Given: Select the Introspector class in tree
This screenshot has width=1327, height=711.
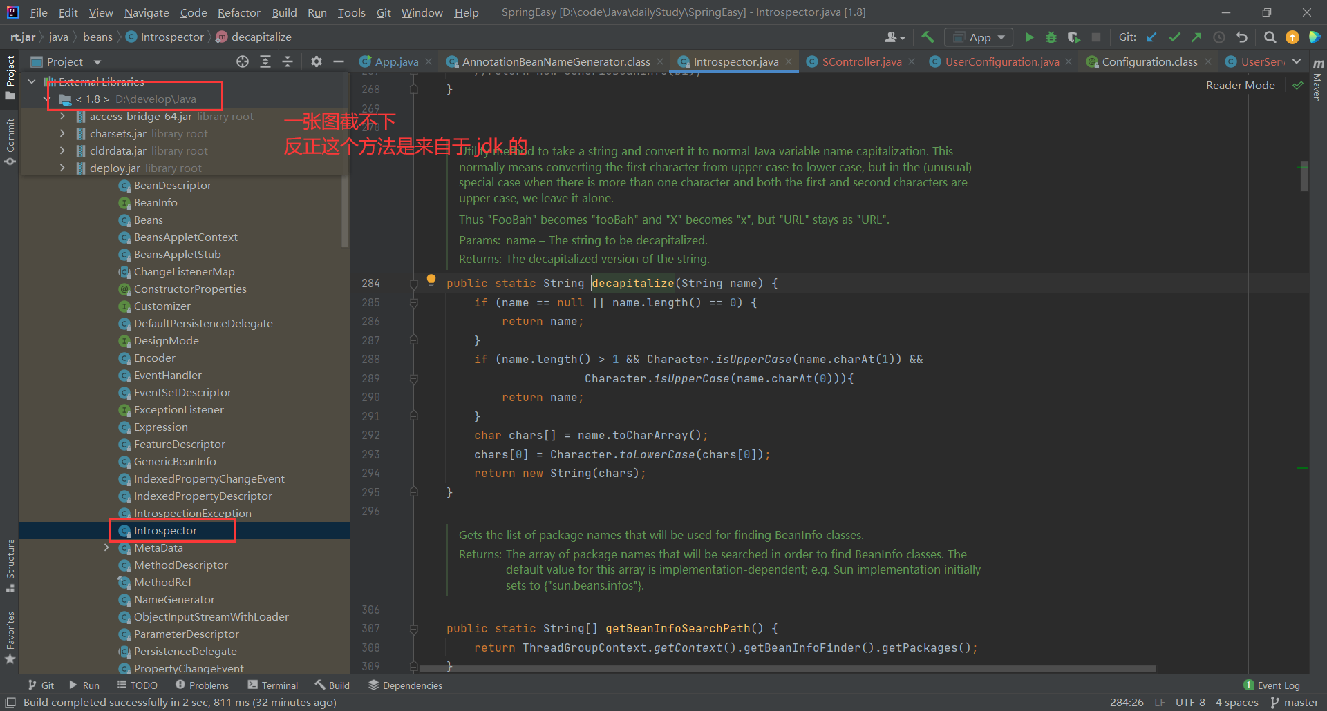Looking at the screenshot, I should 165,530.
